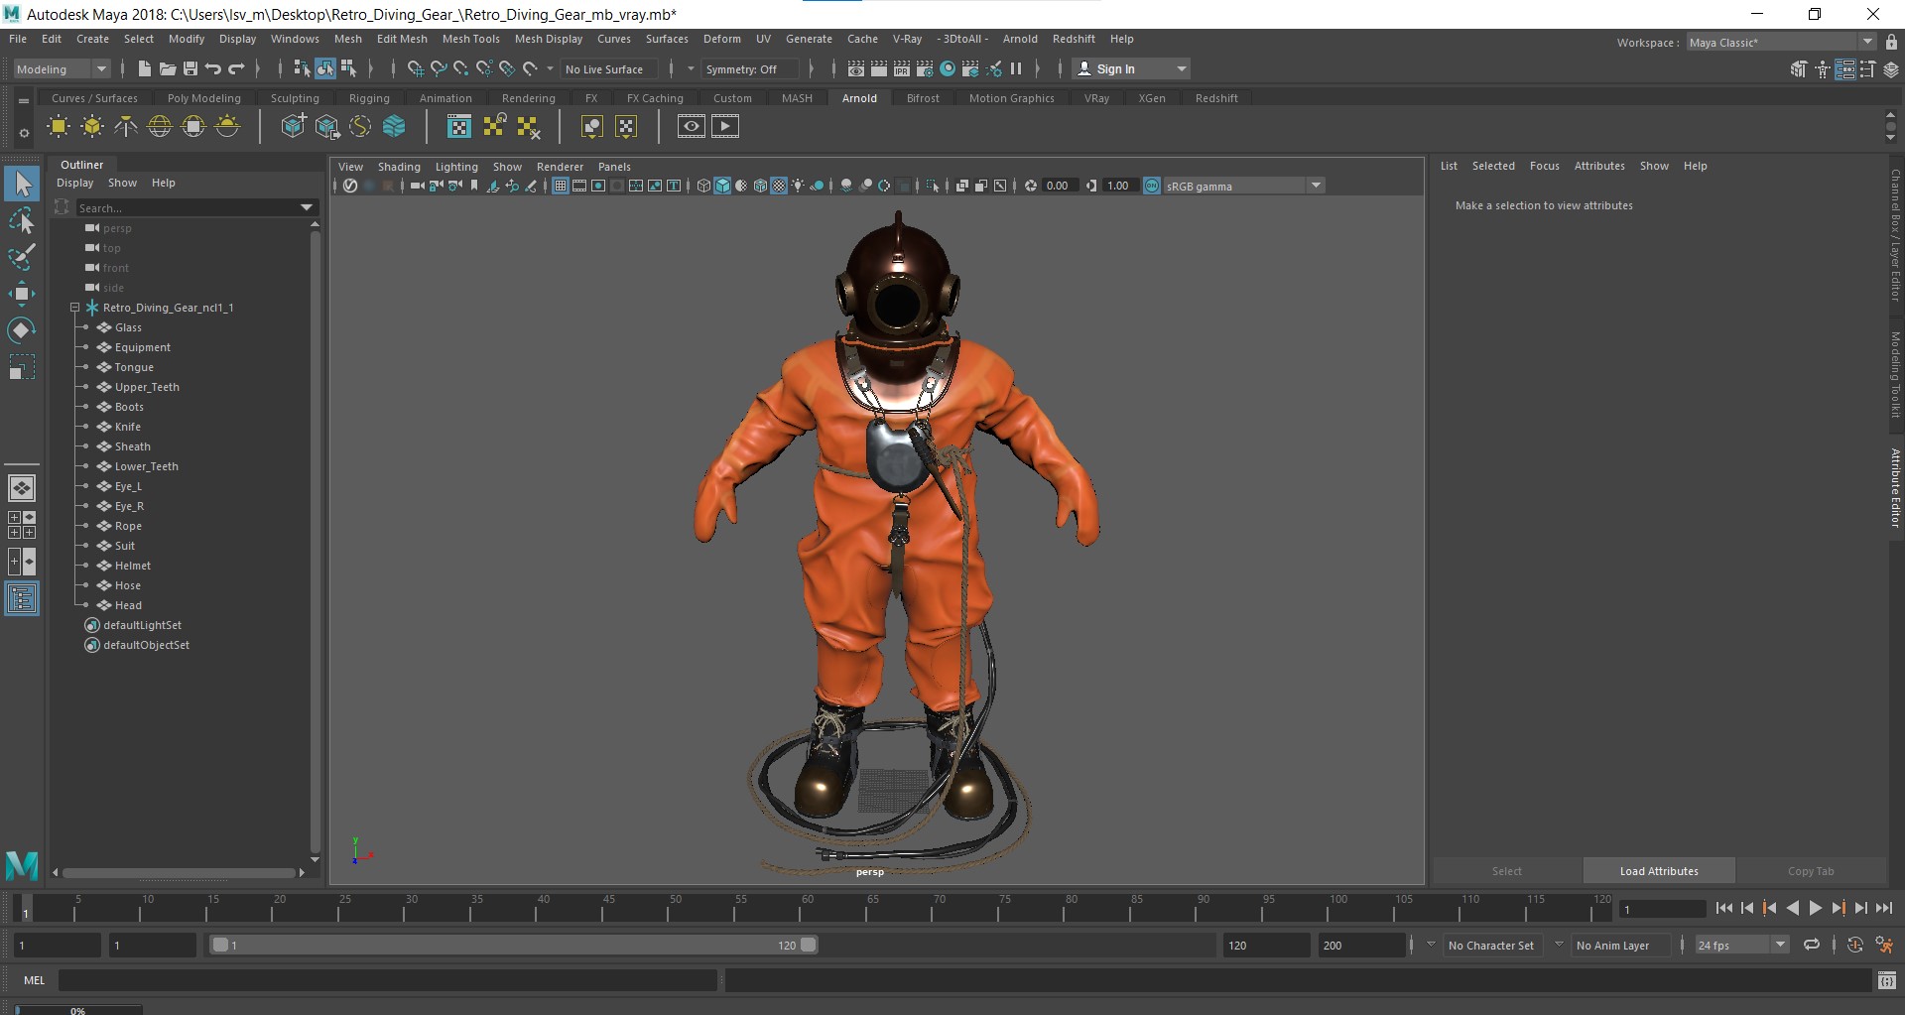Open the Modeling menu set dropdown
The width and height of the screenshot is (1905, 1015).
pyautogui.click(x=61, y=68)
